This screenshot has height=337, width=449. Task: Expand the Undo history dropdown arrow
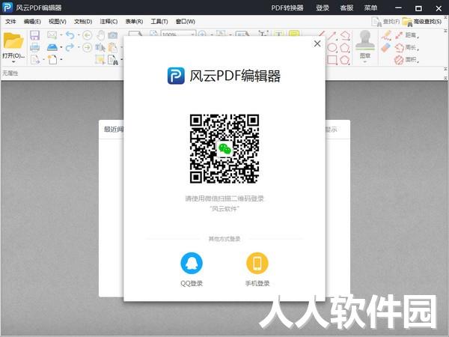click(79, 35)
